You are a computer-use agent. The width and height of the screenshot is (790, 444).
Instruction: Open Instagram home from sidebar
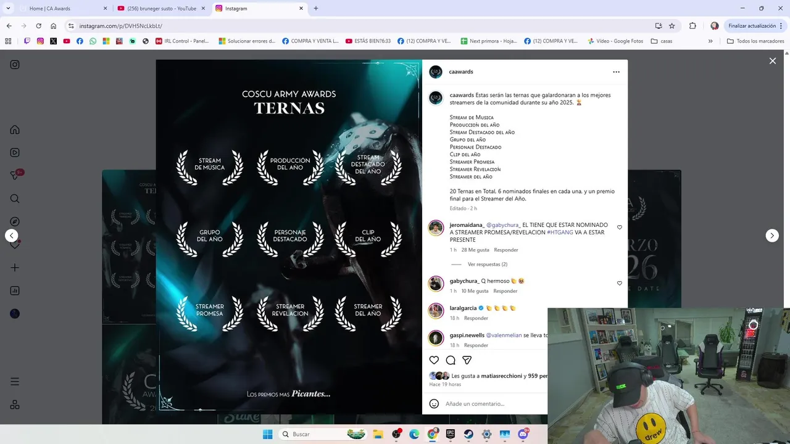[x=15, y=129]
